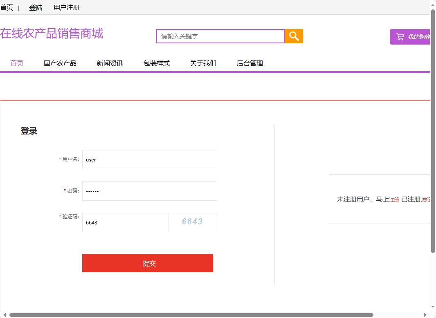Open the 关于我们 page
The width and height of the screenshot is (436, 318).
pyautogui.click(x=203, y=63)
